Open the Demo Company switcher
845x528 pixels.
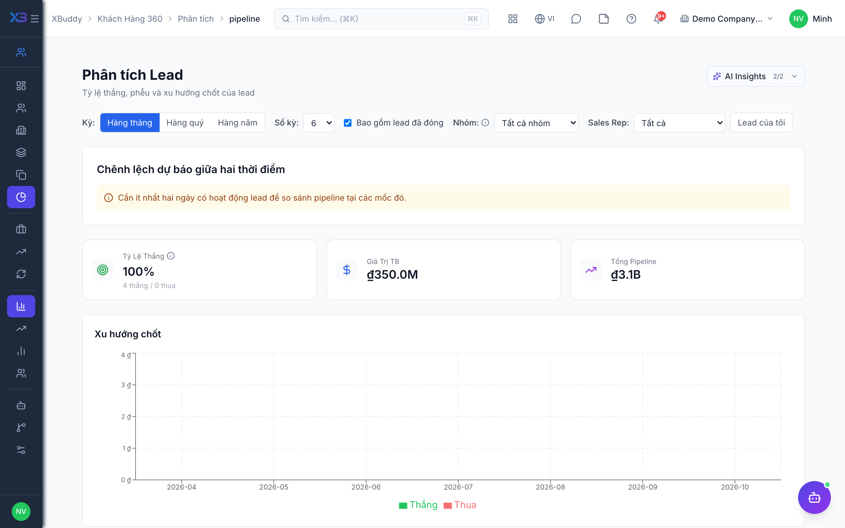click(x=727, y=18)
